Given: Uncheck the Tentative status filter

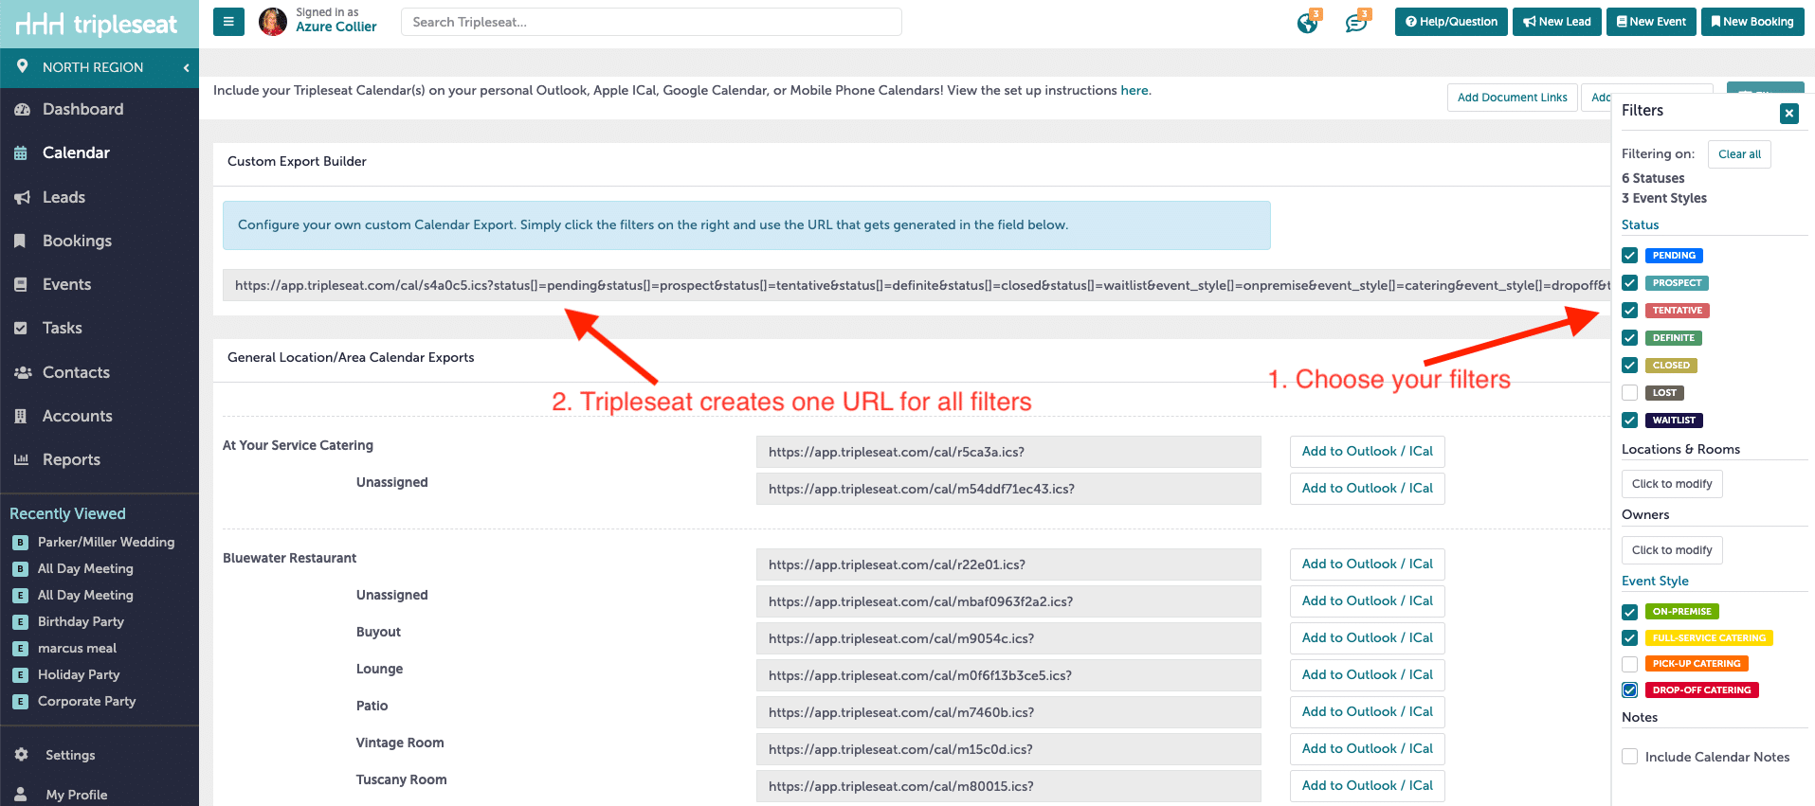Looking at the screenshot, I should click(1630, 311).
